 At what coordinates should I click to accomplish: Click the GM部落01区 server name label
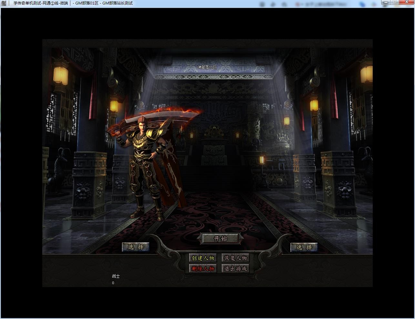click(x=207, y=67)
